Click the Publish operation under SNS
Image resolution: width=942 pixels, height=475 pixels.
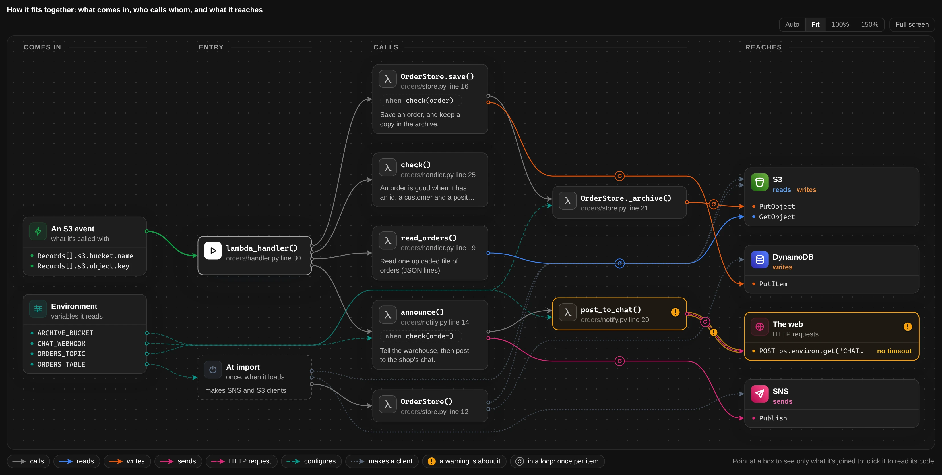pyautogui.click(x=773, y=418)
